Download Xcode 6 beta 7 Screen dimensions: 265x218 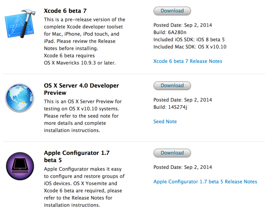[x=172, y=11]
